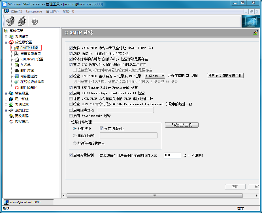
Task: Open 邮件隔离区 quarantine item
Action: click(x=29, y=88)
